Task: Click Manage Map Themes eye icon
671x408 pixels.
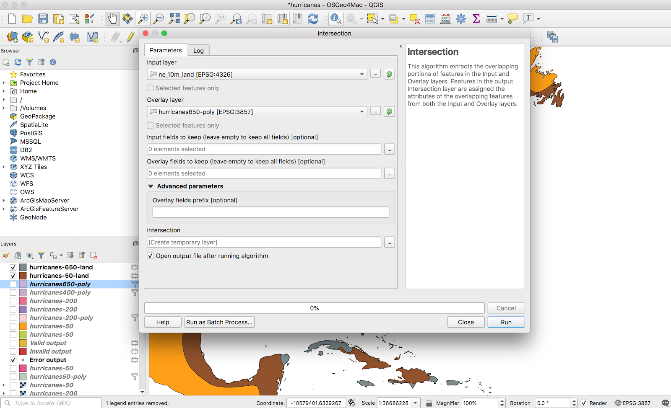Action: (29, 255)
